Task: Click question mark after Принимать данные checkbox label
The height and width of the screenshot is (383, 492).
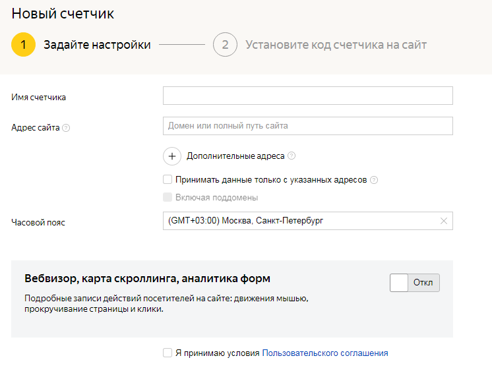Action: (x=374, y=179)
